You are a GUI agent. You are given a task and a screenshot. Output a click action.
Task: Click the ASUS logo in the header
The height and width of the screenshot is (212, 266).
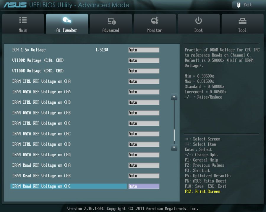tap(15, 5)
